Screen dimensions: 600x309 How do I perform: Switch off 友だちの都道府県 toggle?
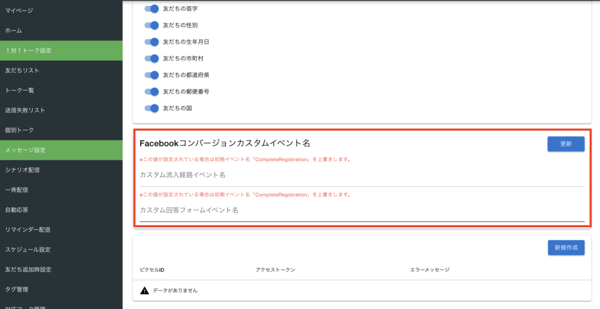152,75
